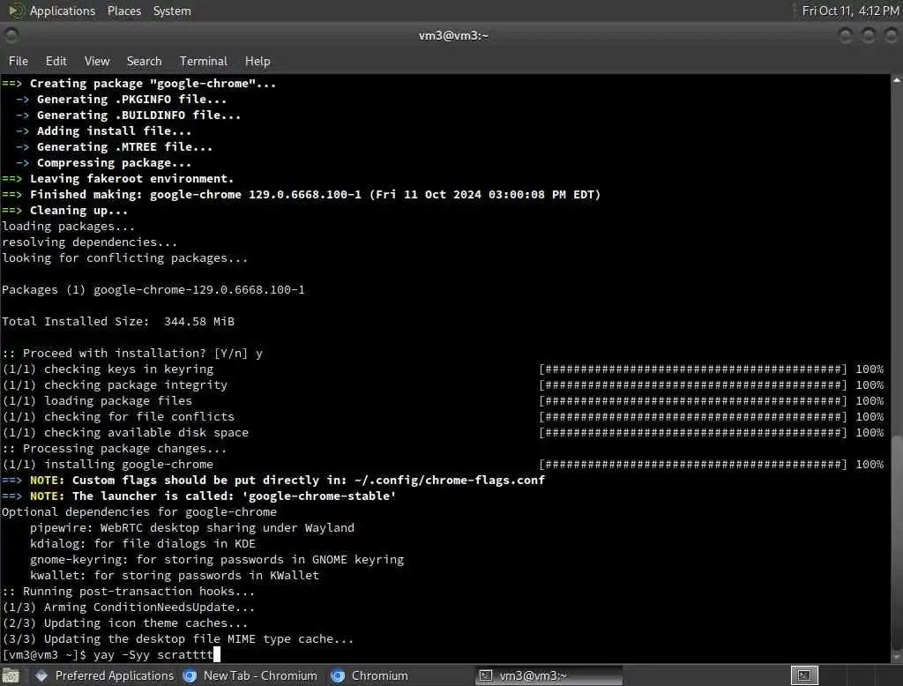Click 'Running post-transaction hooks...' line
Viewport: 903px width, 686px height.
[129, 591]
